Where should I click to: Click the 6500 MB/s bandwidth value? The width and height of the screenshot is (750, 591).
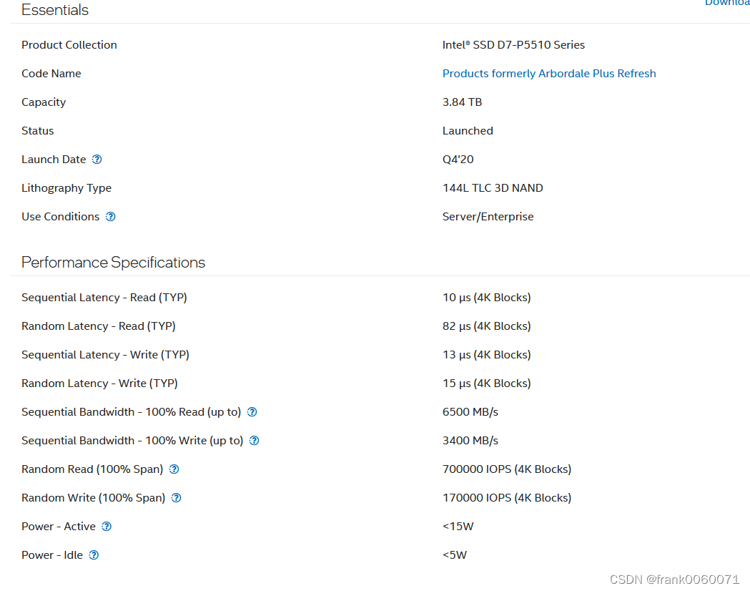pyautogui.click(x=470, y=412)
